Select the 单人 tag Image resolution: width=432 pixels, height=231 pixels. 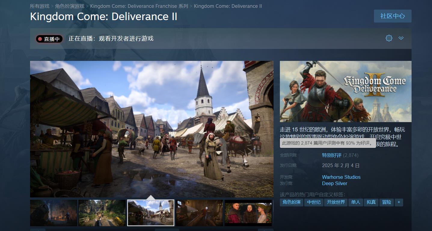pyautogui.click(x=356, y=202)
